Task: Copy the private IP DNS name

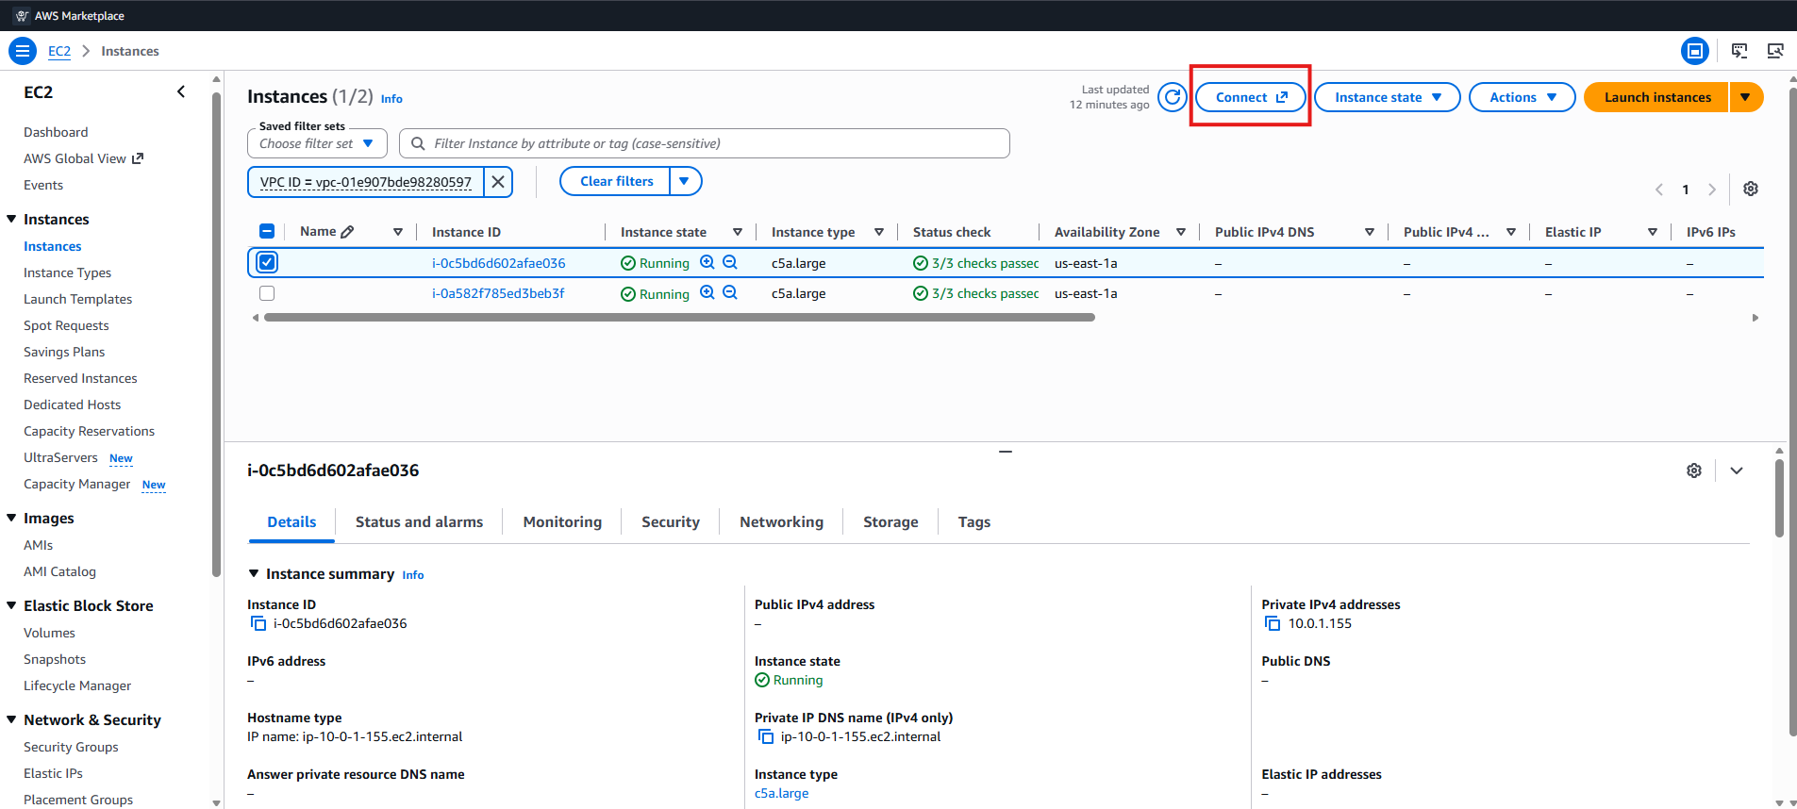Action: (766, 736)
